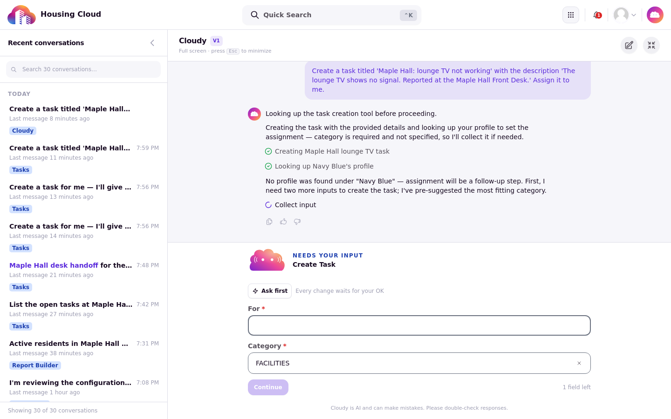
Task: Open Maple Hall desk handoff conversation
Action: 84,276
